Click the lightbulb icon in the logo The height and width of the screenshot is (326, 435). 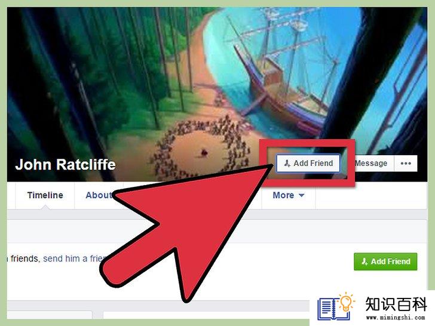(x=345, y=302)
